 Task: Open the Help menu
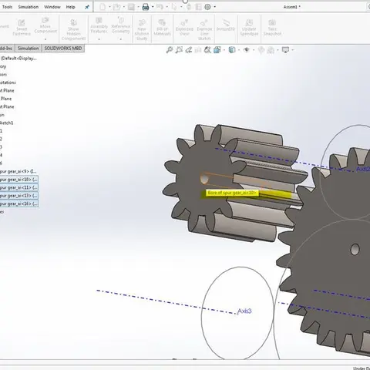click(x=70, y=7)
